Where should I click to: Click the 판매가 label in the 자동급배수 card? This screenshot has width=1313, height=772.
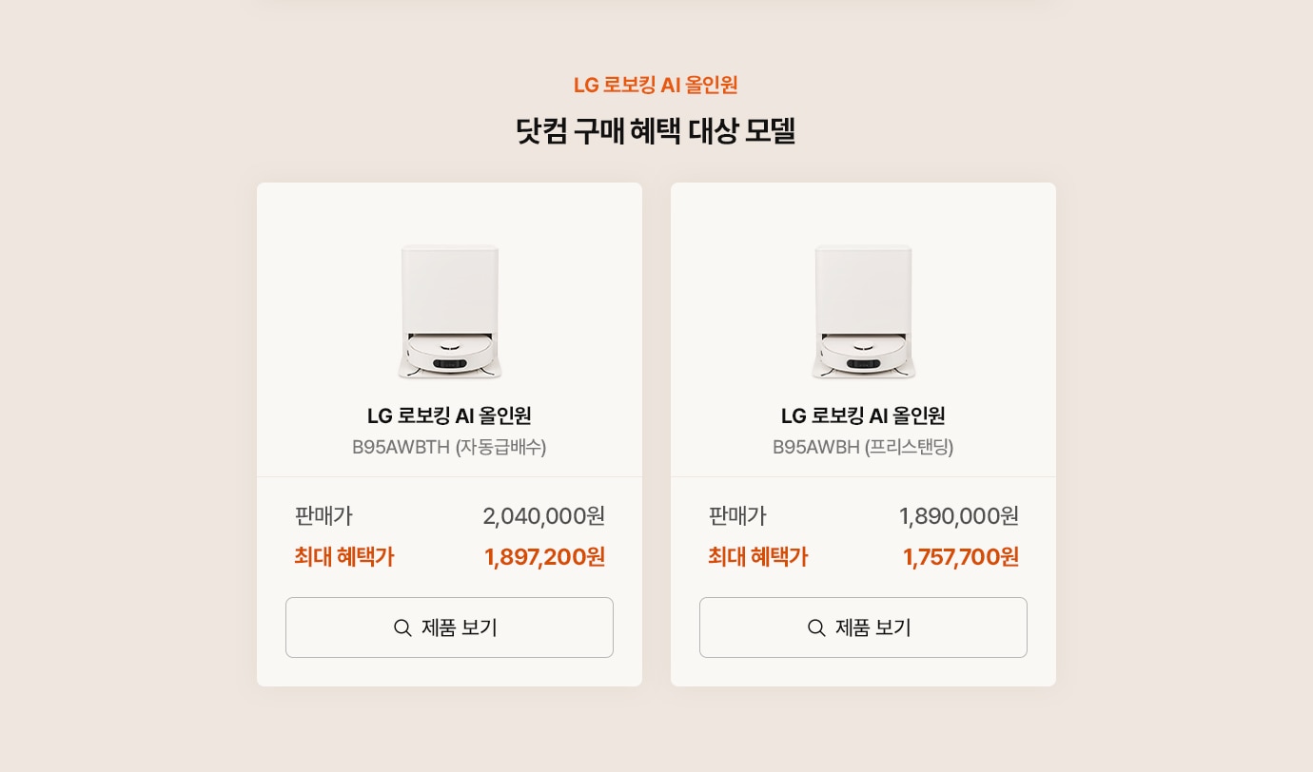(x=323, y=516)
